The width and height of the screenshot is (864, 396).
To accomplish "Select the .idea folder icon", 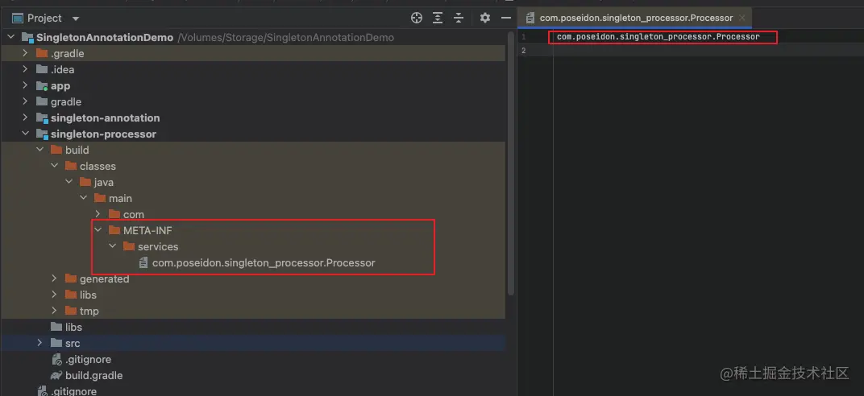I will pos(41,70).
